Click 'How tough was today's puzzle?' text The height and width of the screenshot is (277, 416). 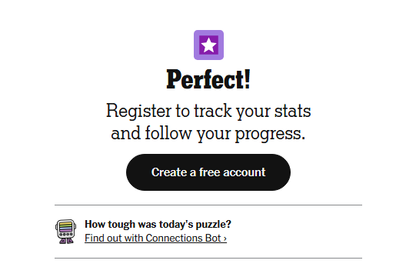tap(158, 225)
